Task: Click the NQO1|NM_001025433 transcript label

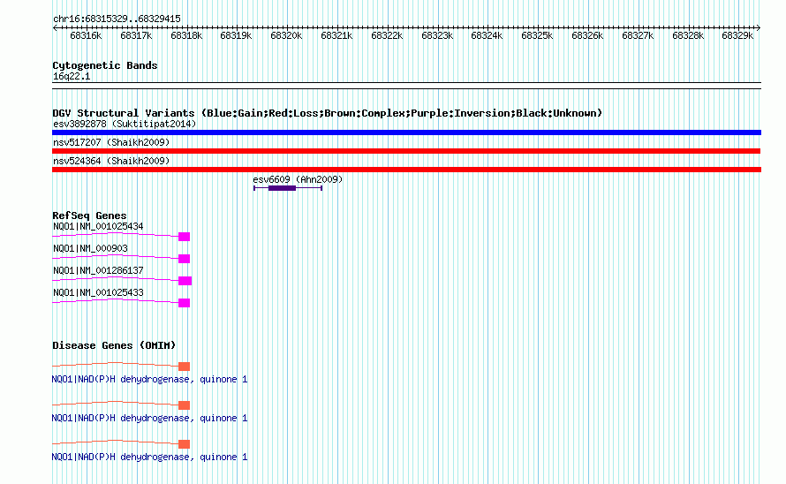Action: [98, 292]
